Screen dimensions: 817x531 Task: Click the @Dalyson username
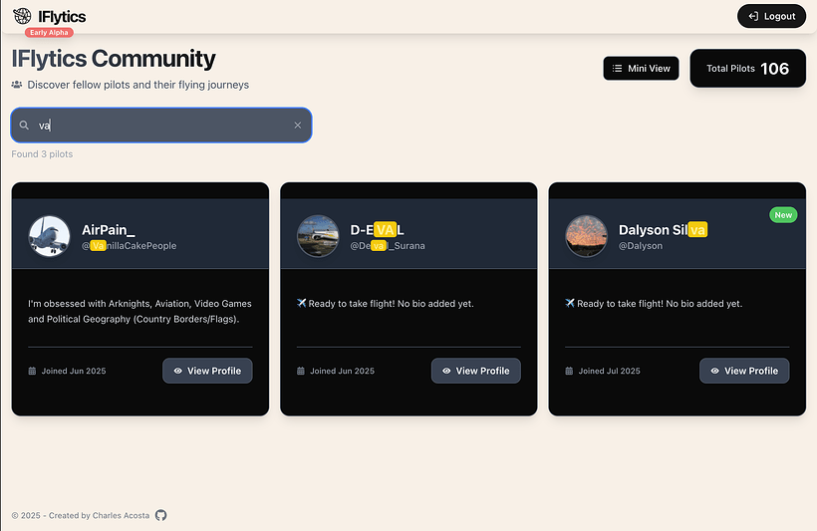pos(641,246)
